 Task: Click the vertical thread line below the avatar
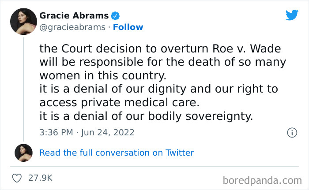pos(23,87)
